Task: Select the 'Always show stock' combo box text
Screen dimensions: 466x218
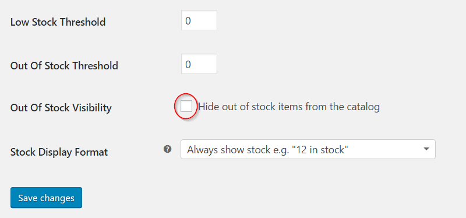Action: click(267, 150)
